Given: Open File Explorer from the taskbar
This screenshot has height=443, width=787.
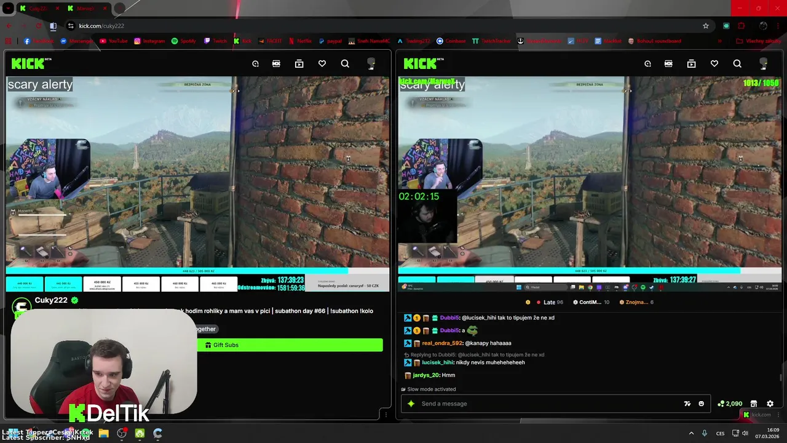Looking at the screenshot, I should [103, 433].
